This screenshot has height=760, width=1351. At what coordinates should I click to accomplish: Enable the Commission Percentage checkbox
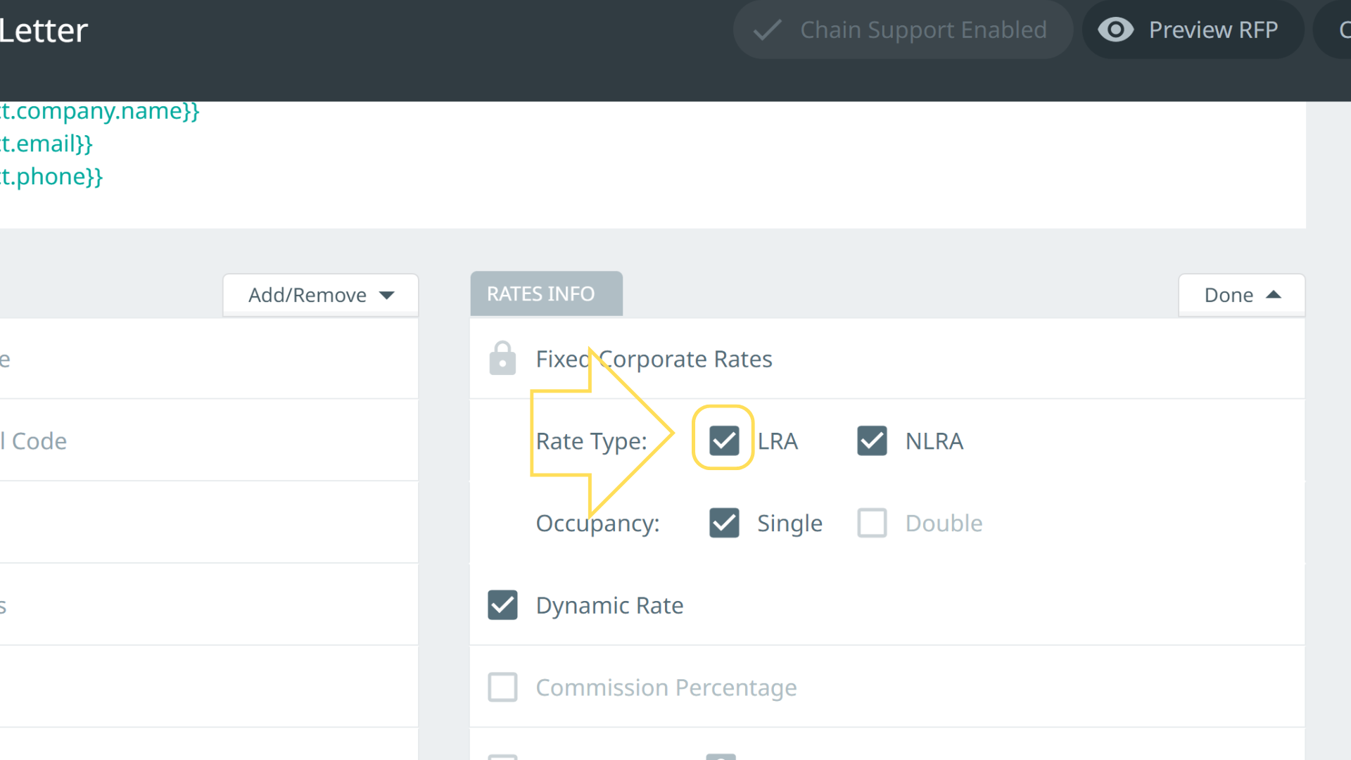pos(502,687)
